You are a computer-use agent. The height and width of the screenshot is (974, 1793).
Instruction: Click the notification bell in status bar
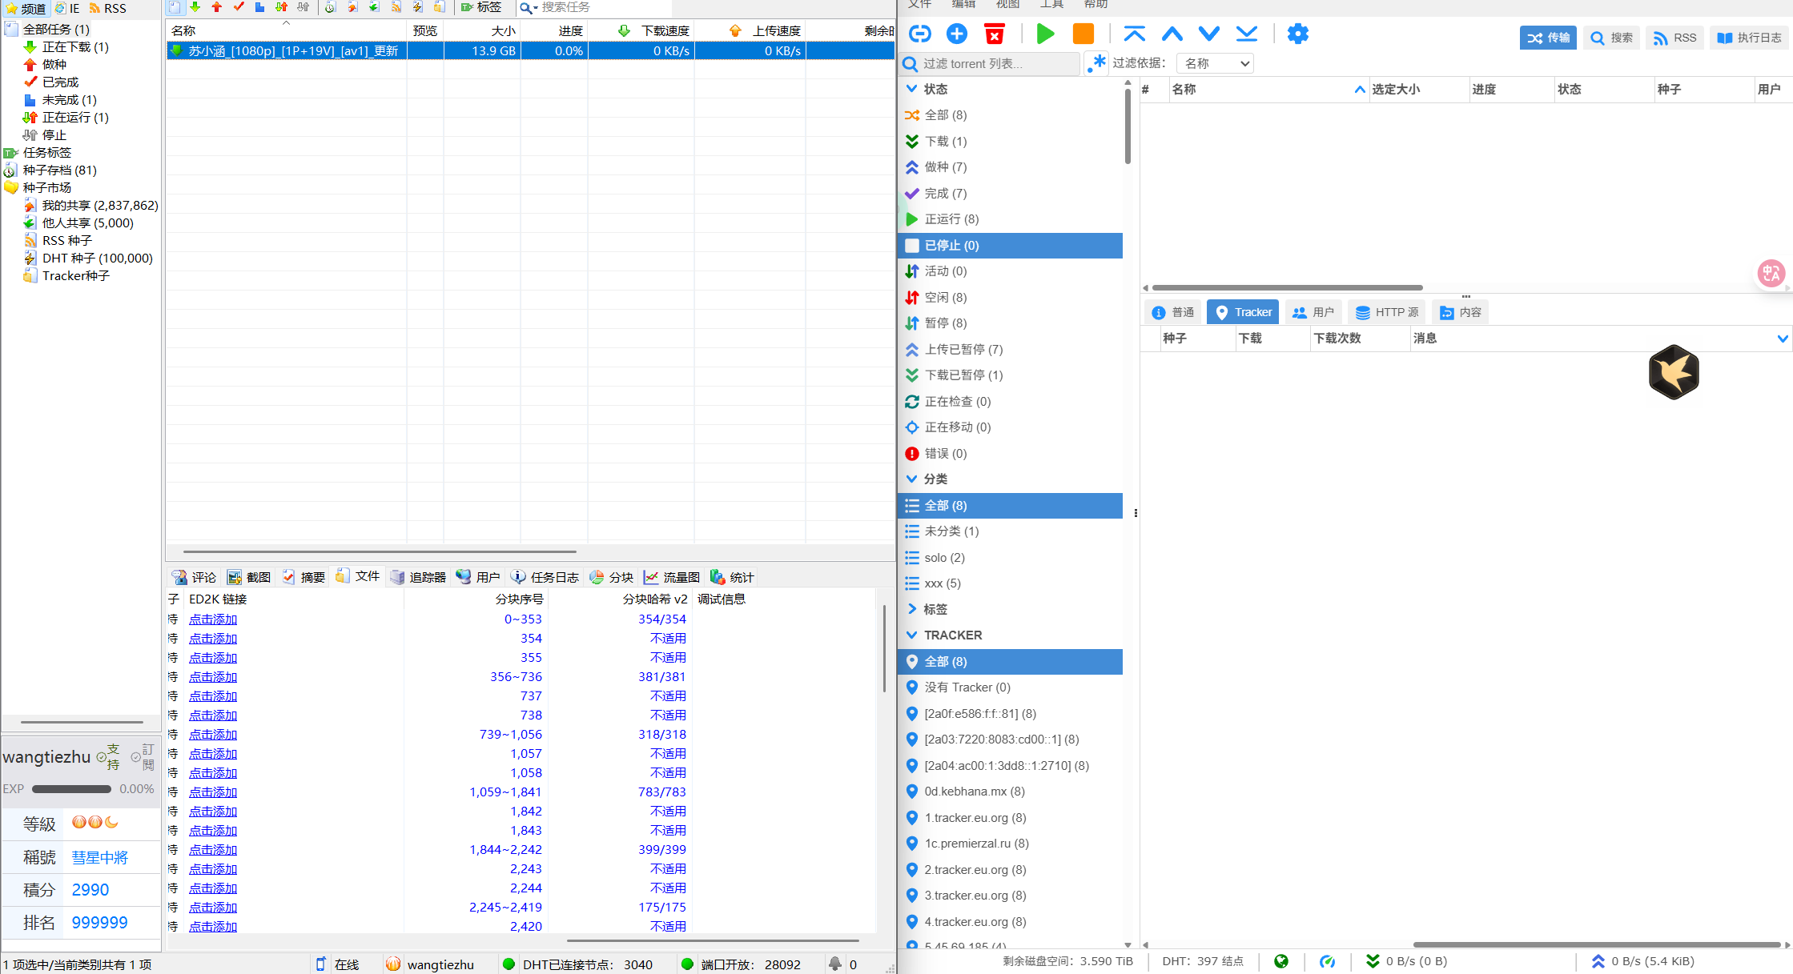[835, 964]
